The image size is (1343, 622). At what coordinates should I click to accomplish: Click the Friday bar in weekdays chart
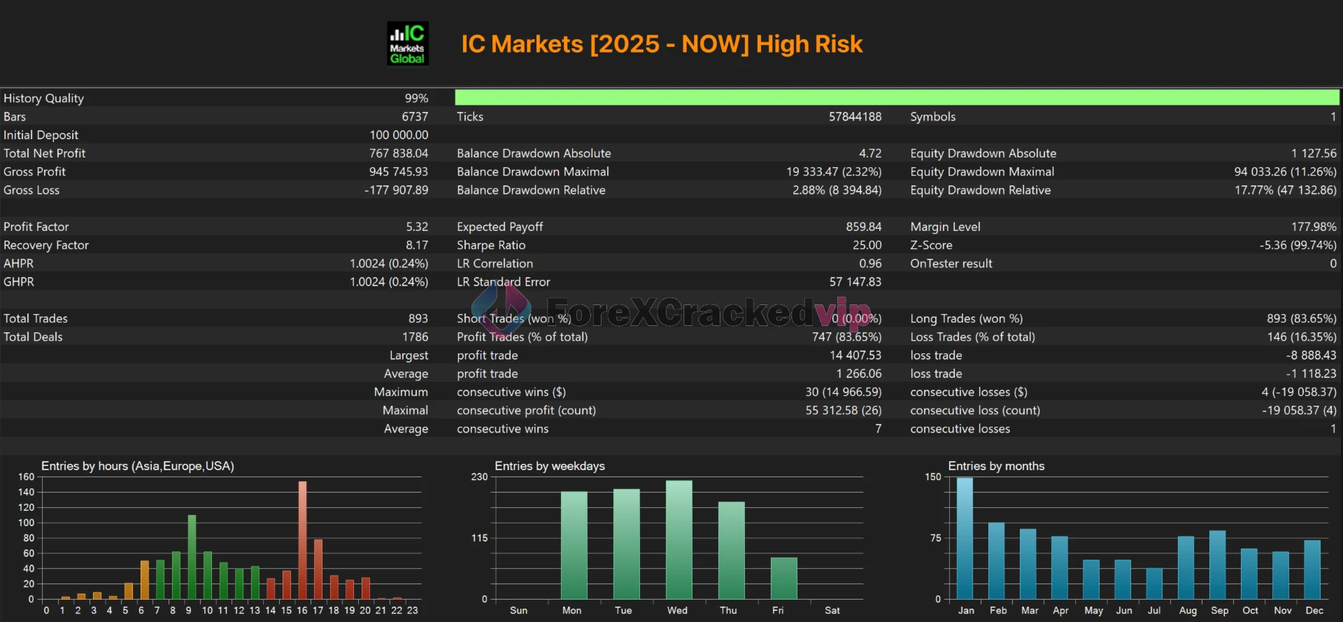(783, 578)
